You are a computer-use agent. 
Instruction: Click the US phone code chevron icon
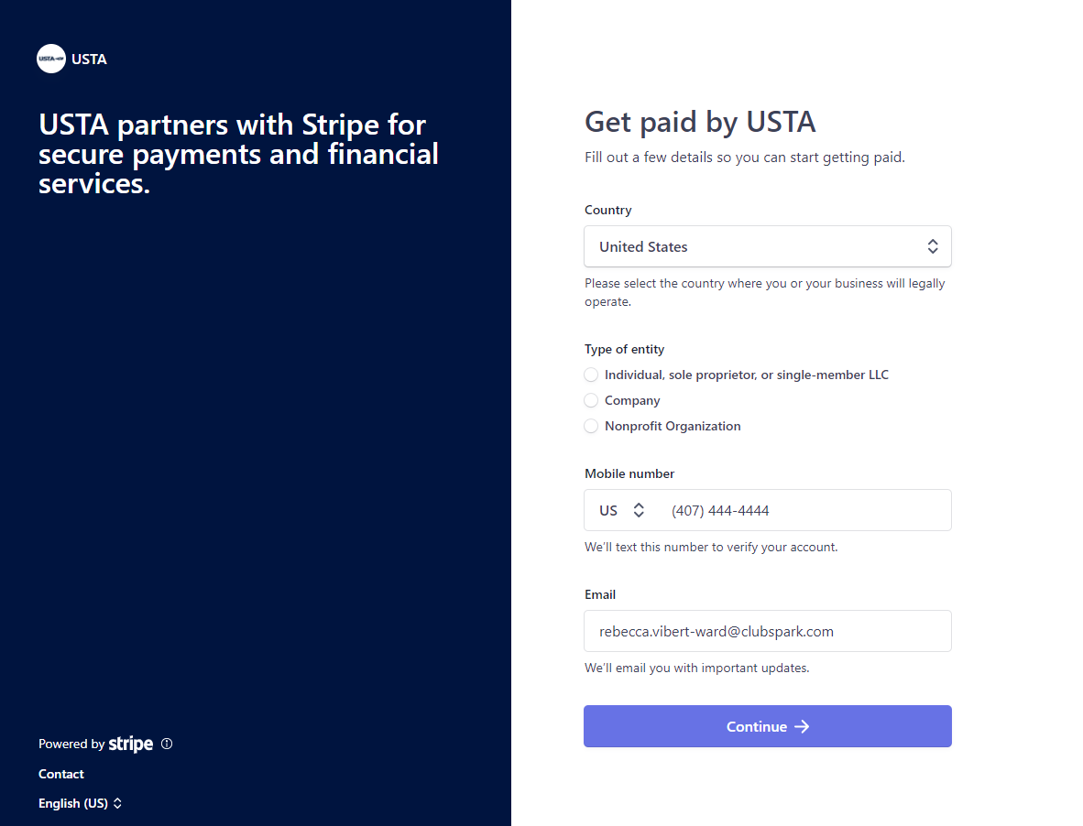coord(639,510)
